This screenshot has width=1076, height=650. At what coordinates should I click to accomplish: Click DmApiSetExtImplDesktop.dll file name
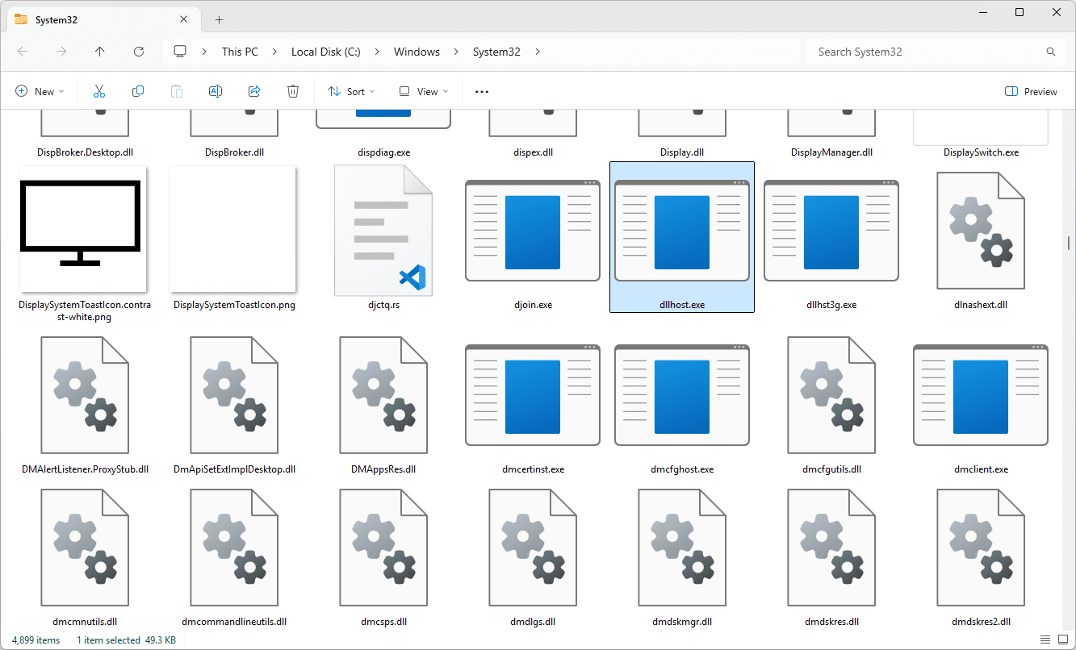click(x=234, y=469)
